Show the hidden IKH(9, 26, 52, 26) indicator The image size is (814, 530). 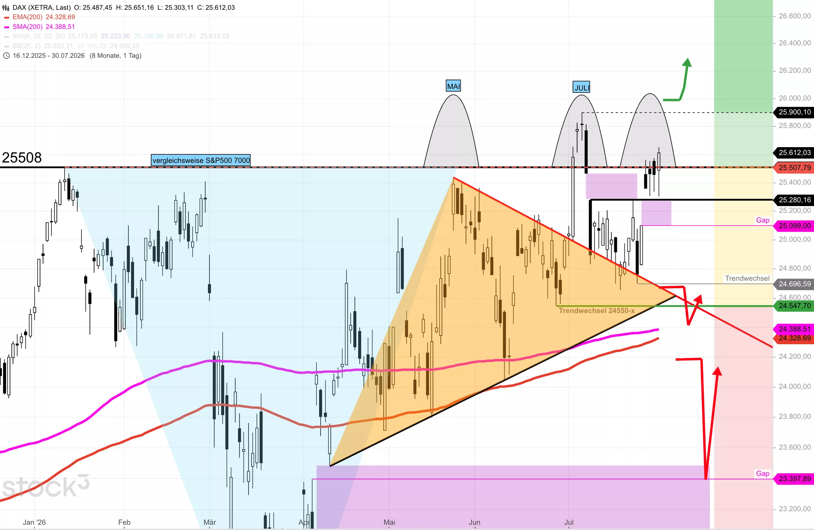(39, 36)
